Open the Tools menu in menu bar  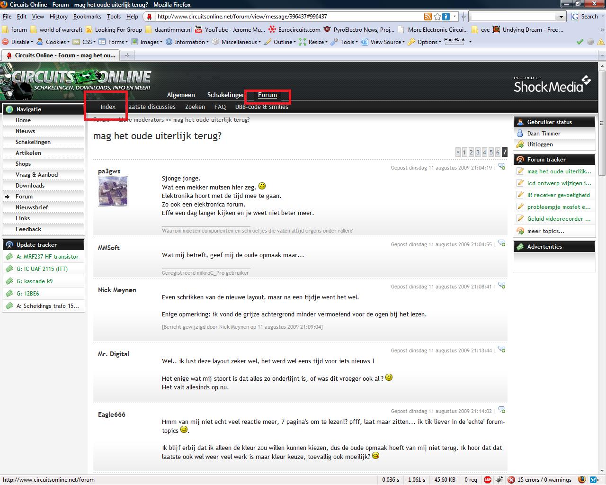point(114,17)
